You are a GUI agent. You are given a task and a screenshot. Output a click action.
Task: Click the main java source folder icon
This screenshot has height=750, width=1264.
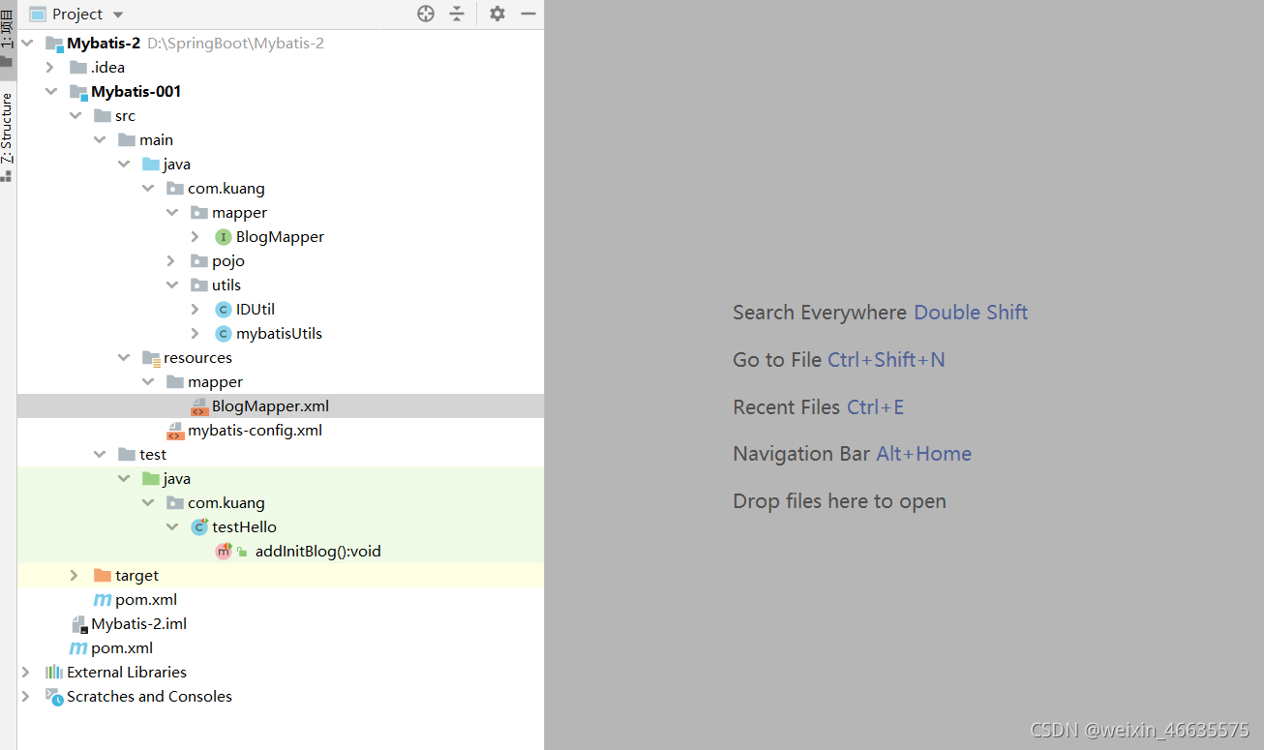click(151, 164)
